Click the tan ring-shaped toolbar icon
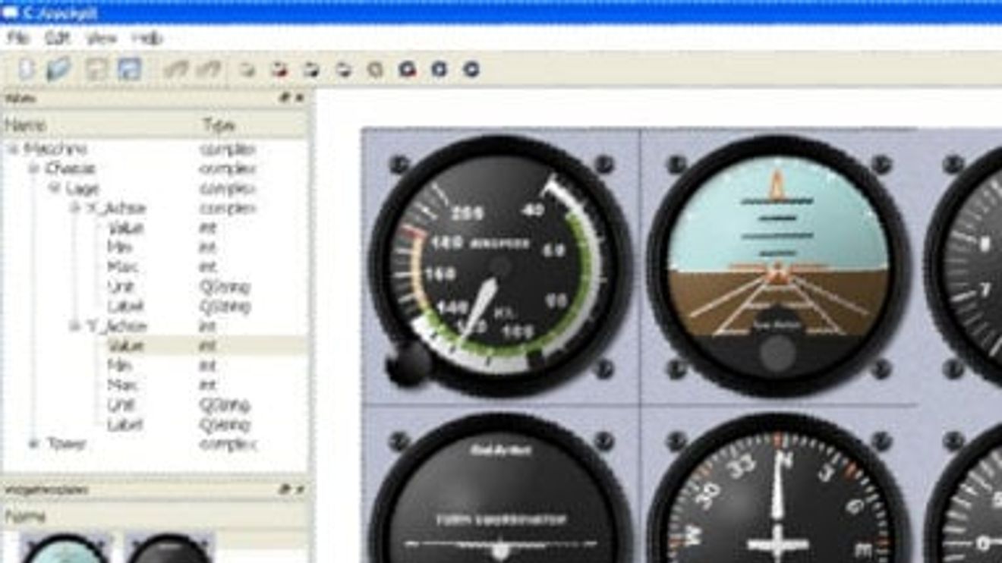The image size is (1002, 563). (375, 69)
